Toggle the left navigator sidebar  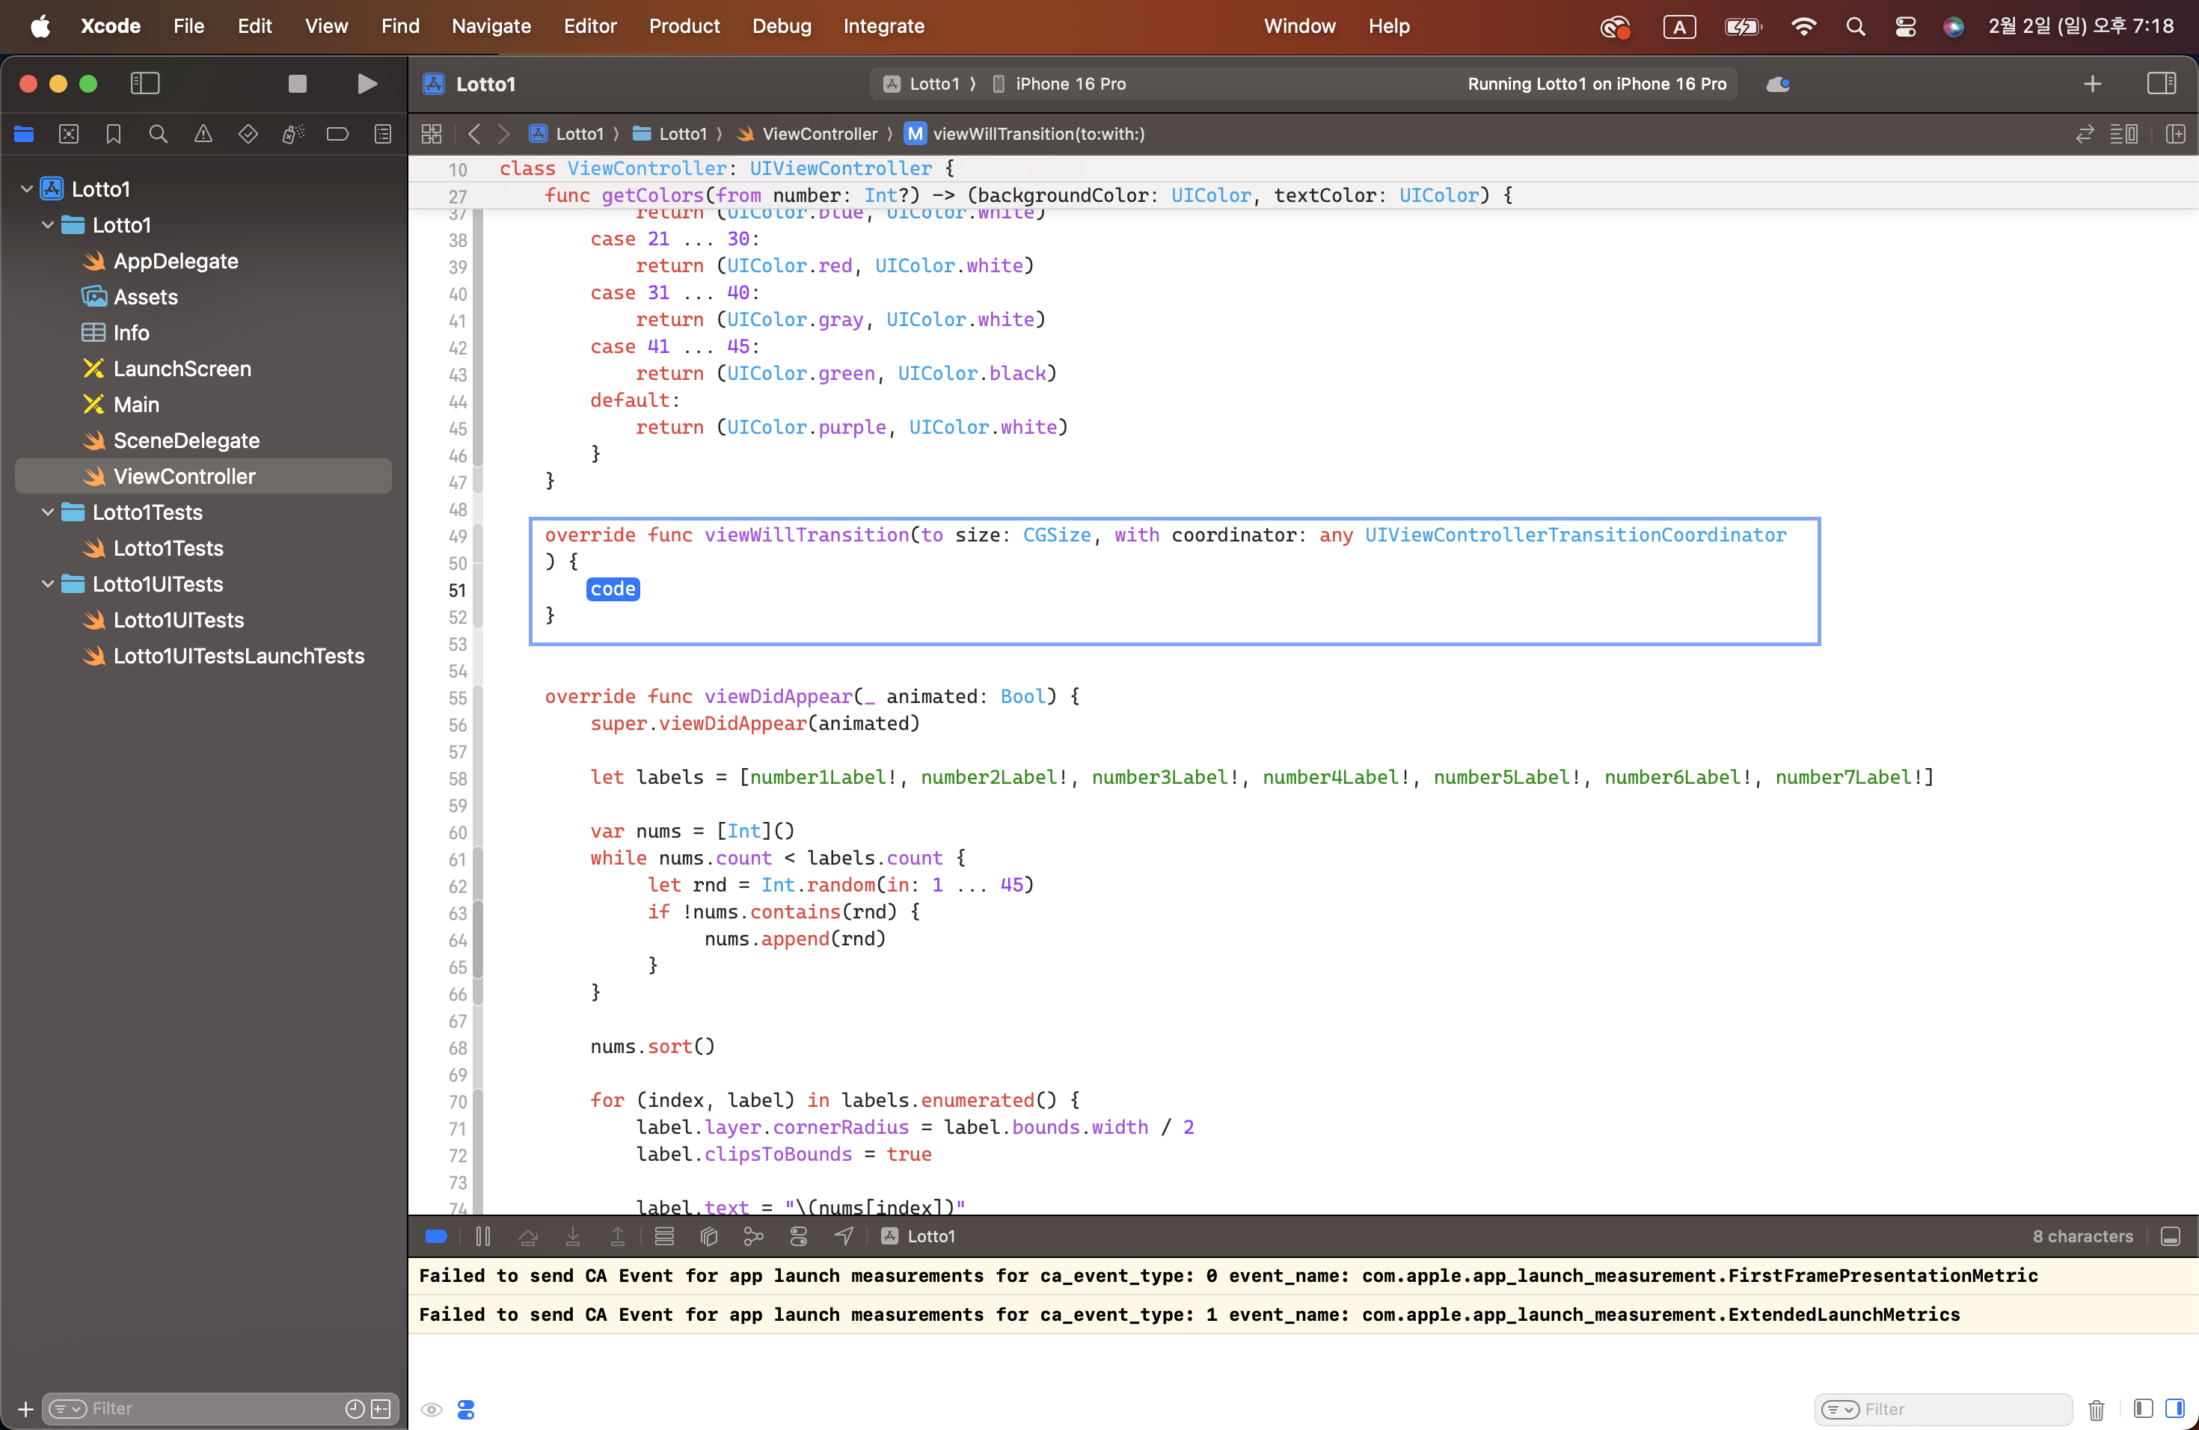tap(145, 84)
